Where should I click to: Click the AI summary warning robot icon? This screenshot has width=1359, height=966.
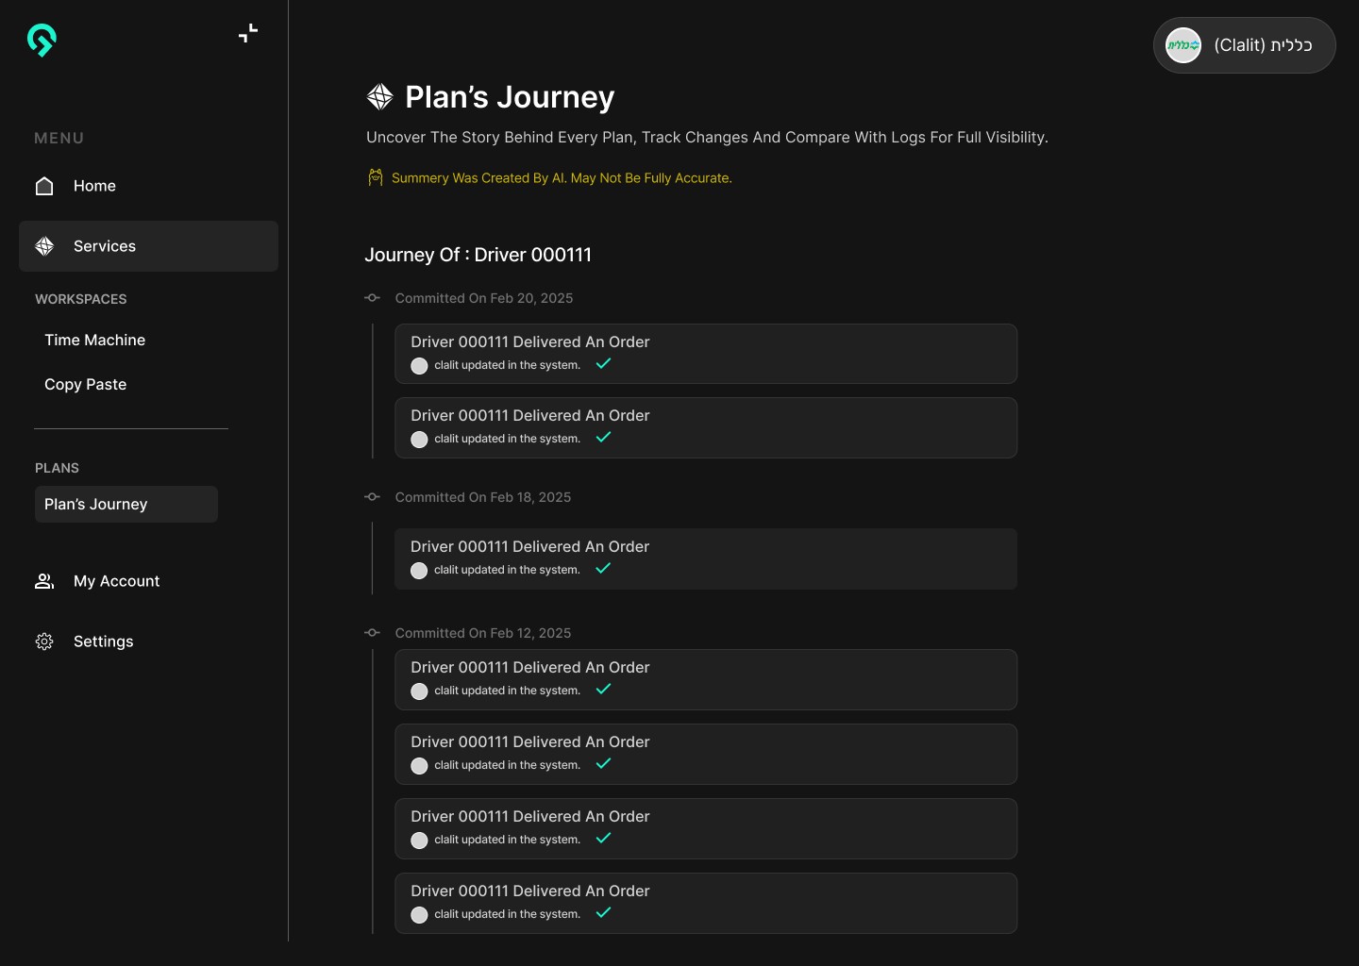tap(376, 177)
